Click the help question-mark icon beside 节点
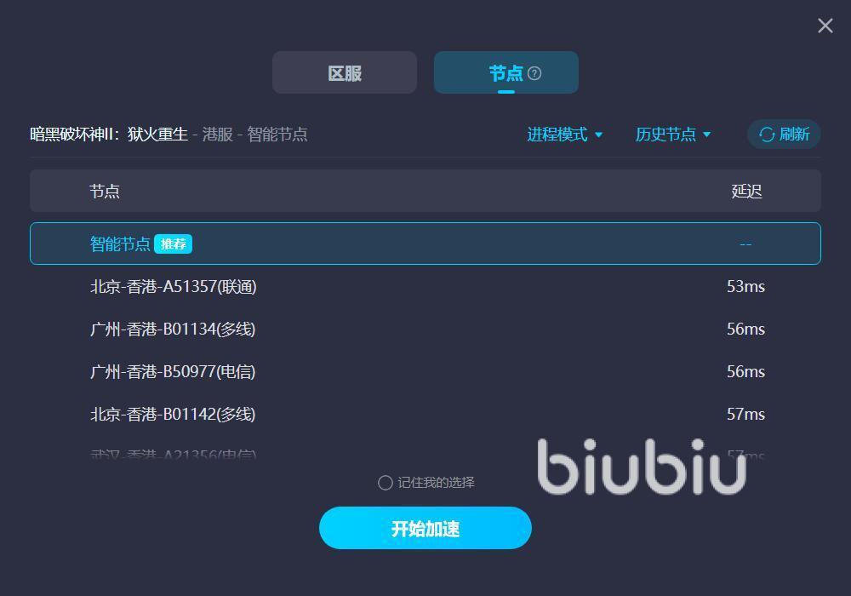This screenshot has height=596, width=851. [x=534, y=73]
